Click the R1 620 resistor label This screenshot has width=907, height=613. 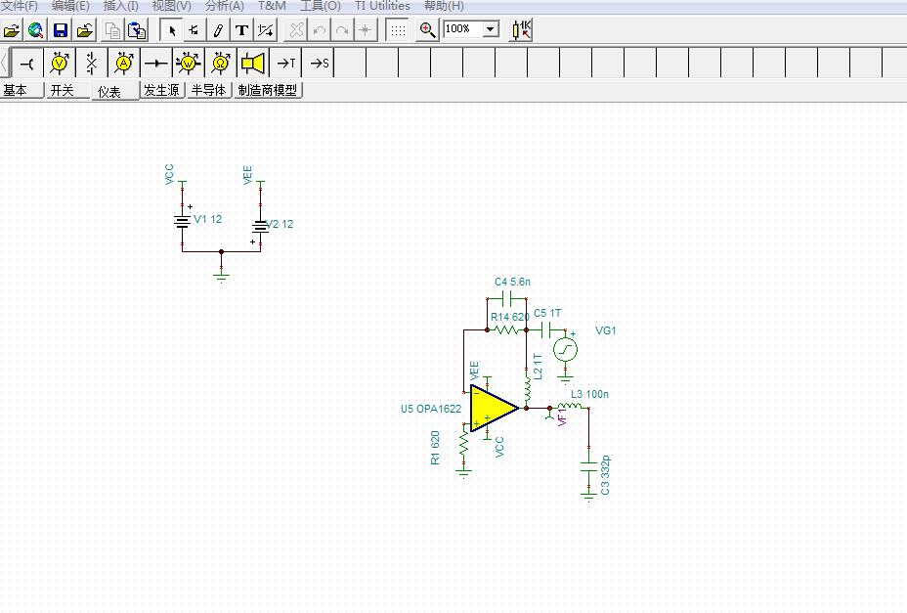tap(435, 448)
